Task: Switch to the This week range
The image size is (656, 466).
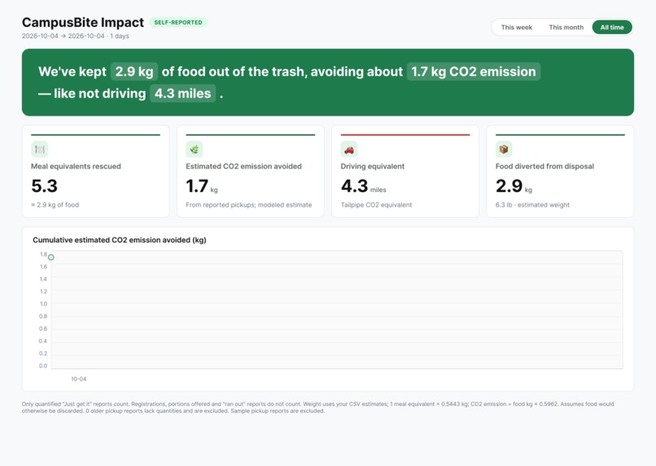Action: tap(516, 27)
